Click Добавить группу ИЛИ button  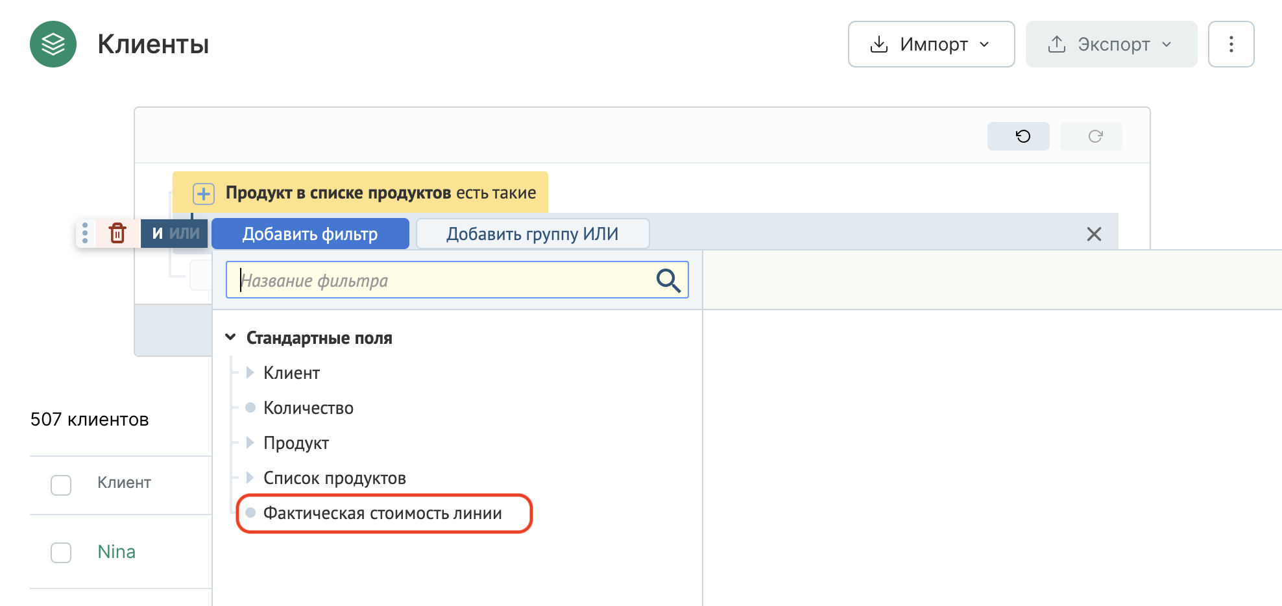pos(532,234)
